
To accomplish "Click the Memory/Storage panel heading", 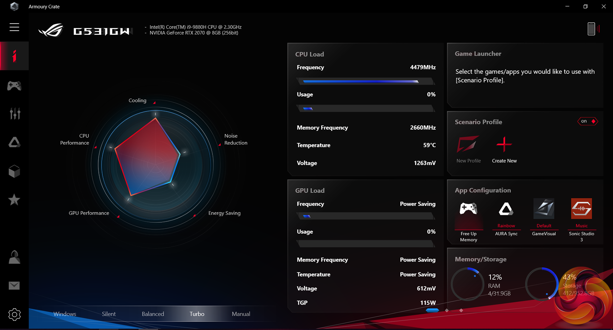I will click(x=480, y=259).
